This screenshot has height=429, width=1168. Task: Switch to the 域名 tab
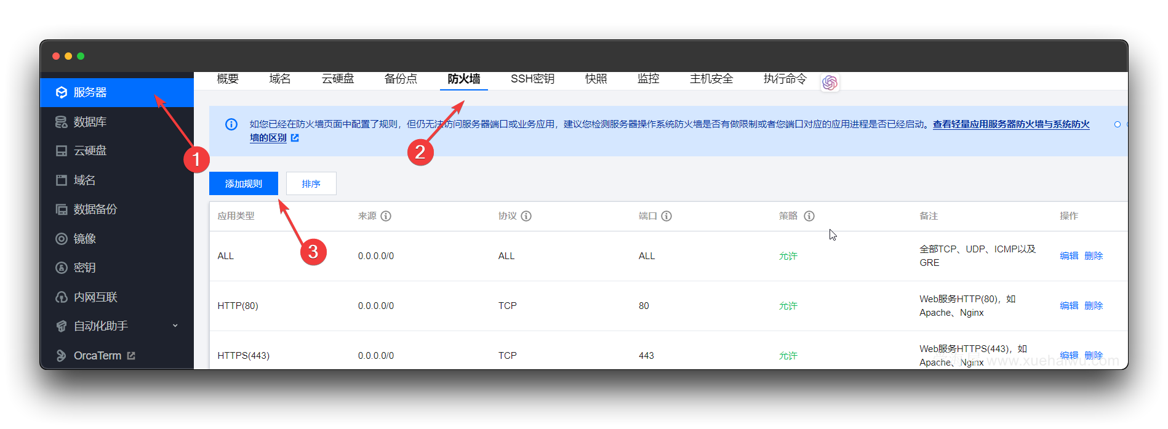[x=280, y=79]
